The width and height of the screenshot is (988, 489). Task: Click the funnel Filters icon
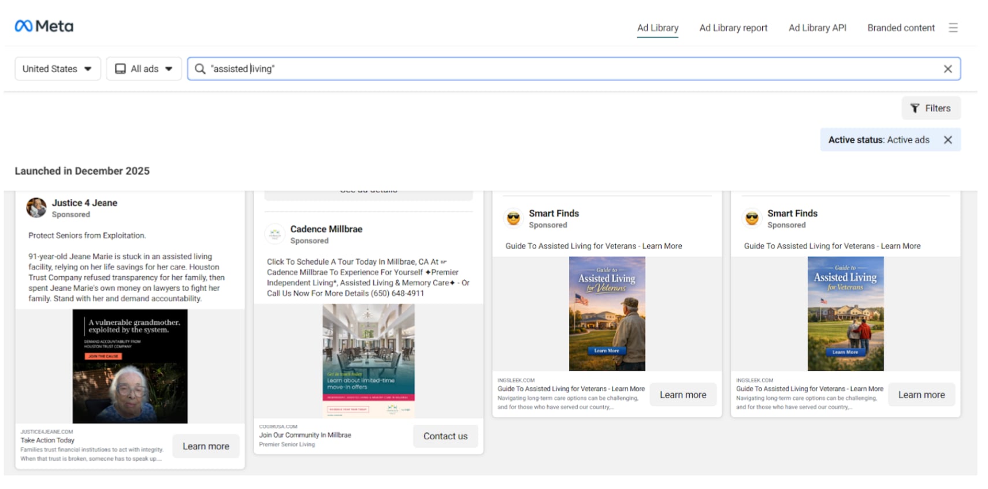click(x=915, y=108)
